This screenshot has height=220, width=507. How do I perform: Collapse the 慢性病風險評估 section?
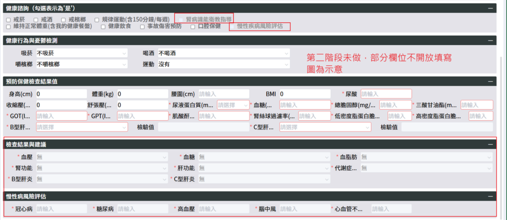[490, 196]
